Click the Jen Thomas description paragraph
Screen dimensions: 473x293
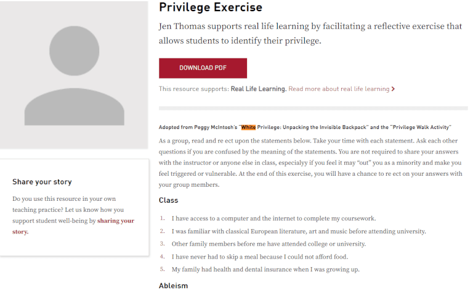point(310,33)
